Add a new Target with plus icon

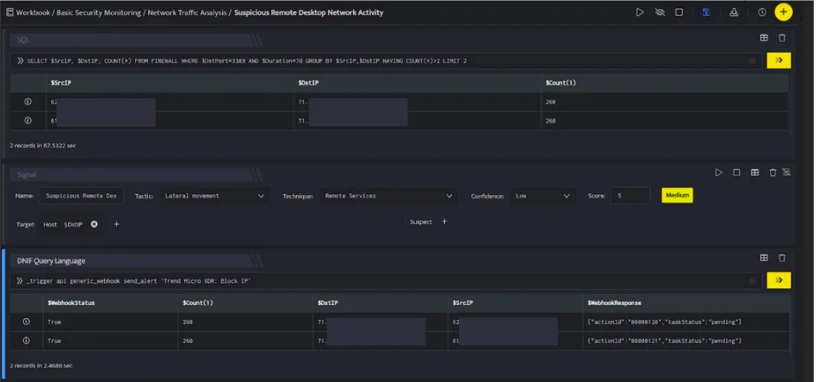117,224
